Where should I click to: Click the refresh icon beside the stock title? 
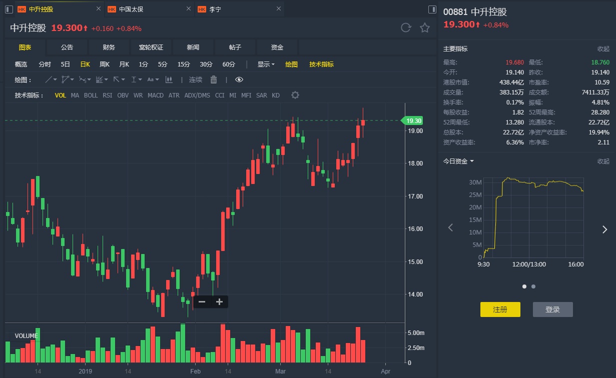click(406, 28)
